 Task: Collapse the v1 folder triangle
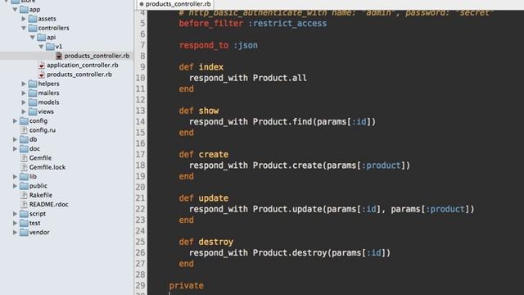click(x=41, y=47)
